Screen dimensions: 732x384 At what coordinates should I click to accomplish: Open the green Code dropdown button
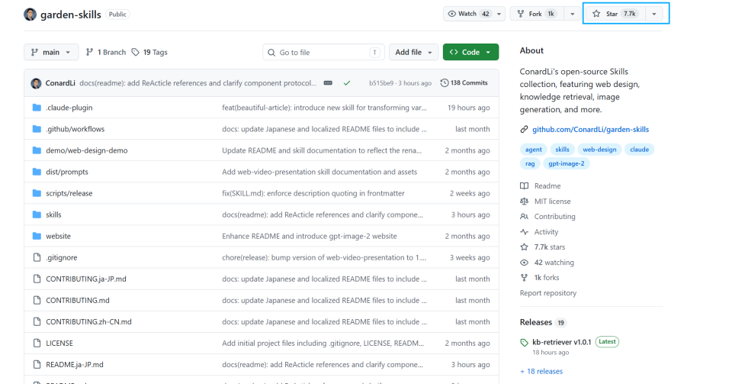pos(470,53)
